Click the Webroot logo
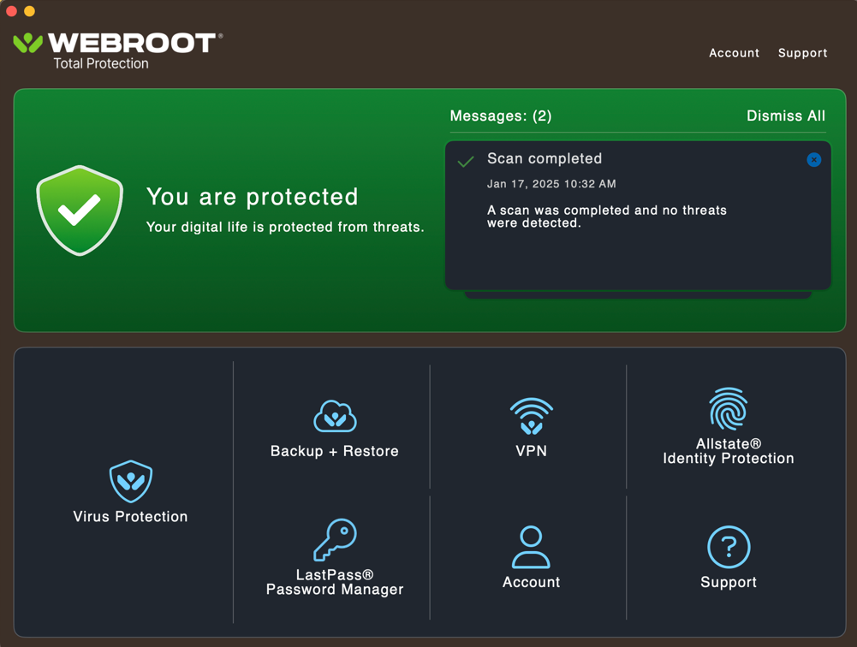This screenshot has height=647, width=857. (116, 41)
